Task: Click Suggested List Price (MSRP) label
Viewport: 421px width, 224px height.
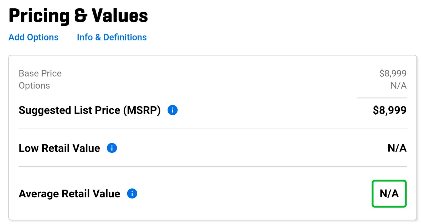Action: (90, 110)
